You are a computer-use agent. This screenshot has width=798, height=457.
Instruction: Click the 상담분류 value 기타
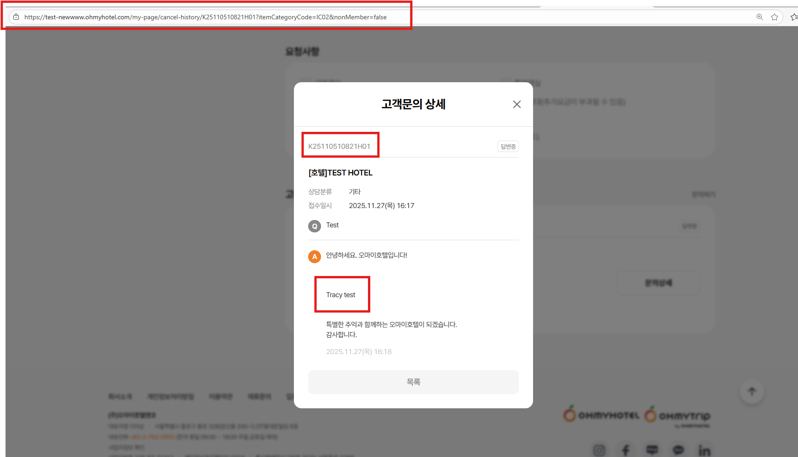[355, 192]
